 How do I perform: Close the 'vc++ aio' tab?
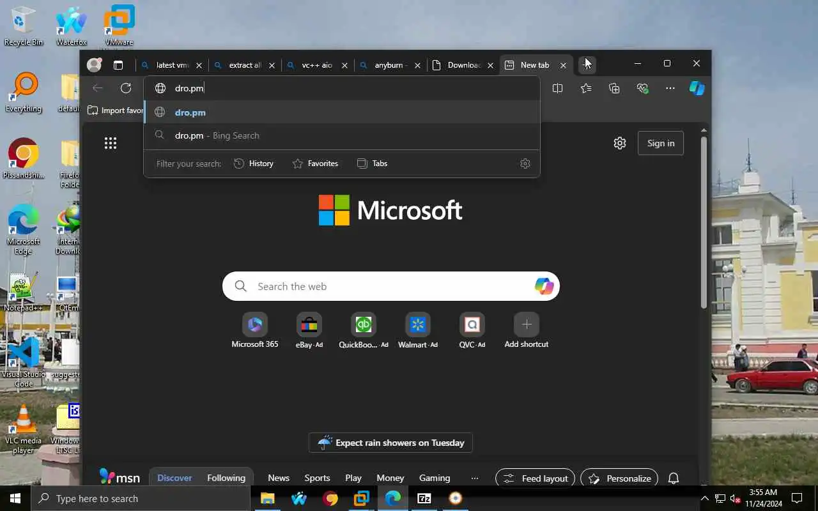tap(345, 65)
